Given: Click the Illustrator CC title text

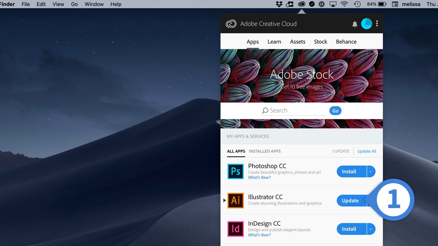Looking at the screenshot, I should [x=265, y=197].
